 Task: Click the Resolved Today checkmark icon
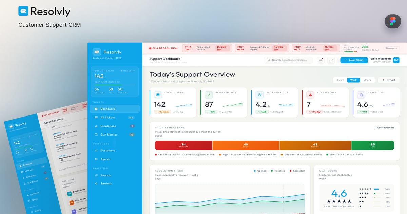[209, 95]
